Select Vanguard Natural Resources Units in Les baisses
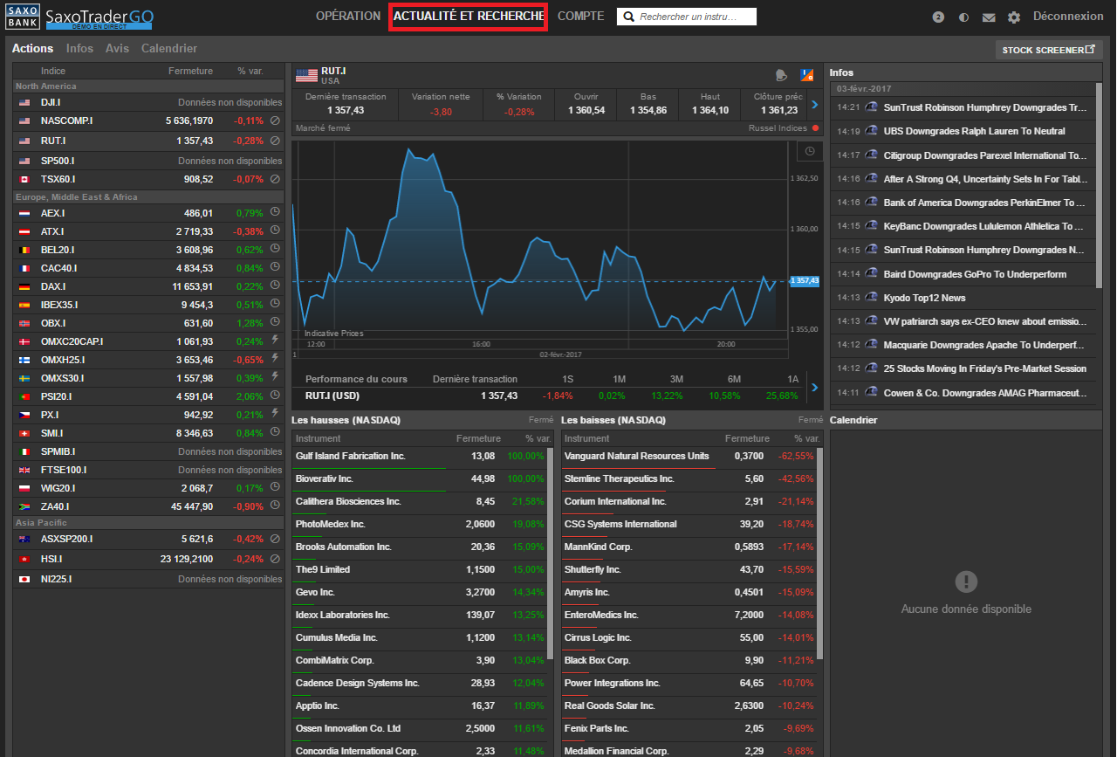Screen dimensions: 1117x757 click(x=689, y=457)
